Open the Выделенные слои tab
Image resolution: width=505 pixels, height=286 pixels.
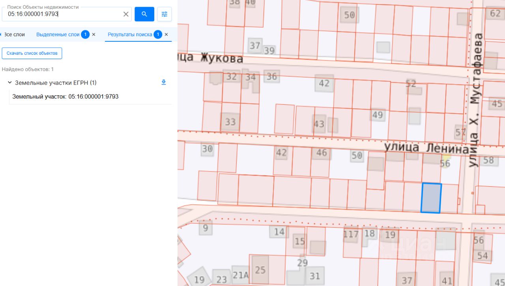pyautogui.click(x=58, y=35)
